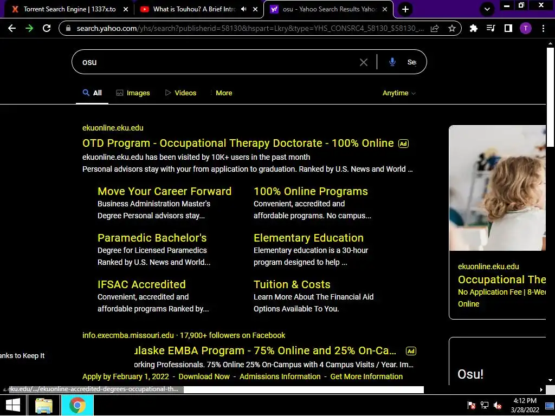Open Chrome three-dot menu
Image resolution: width=555 pixels, height=416 pixels.
[543, 28]
